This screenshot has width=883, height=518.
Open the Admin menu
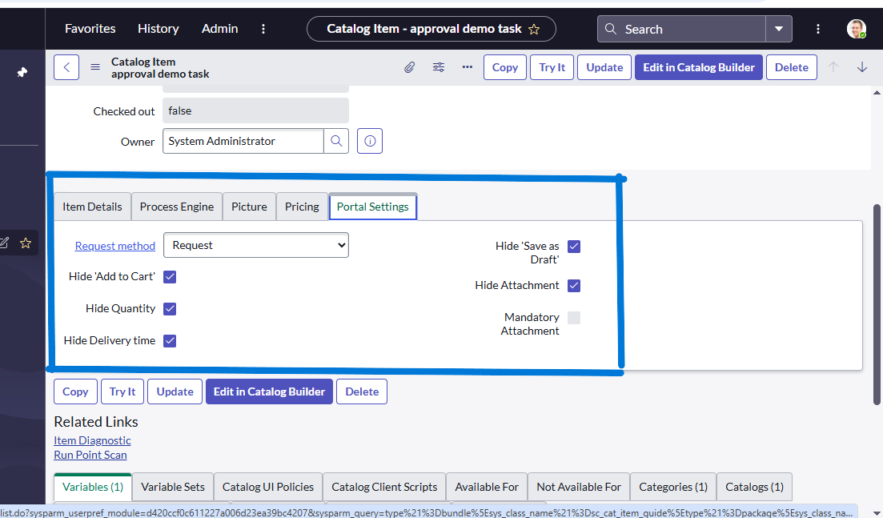point(219,28)
